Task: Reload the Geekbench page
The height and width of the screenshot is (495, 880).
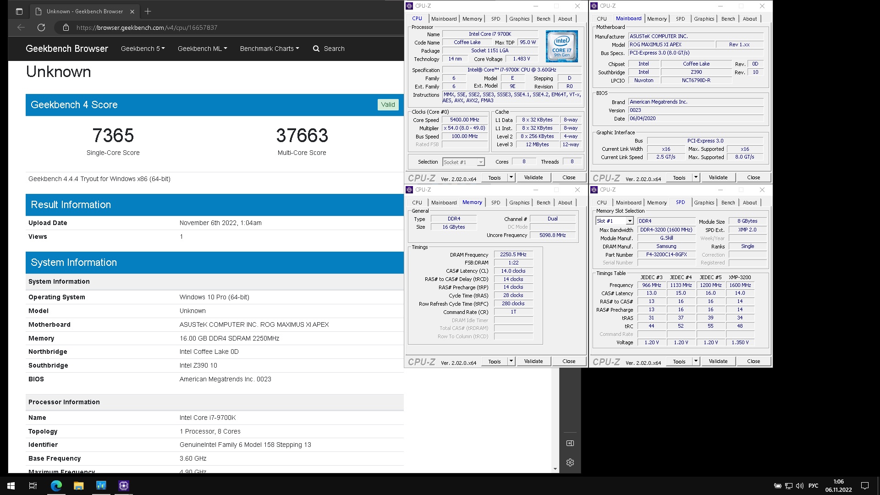Action: point(41,27)
